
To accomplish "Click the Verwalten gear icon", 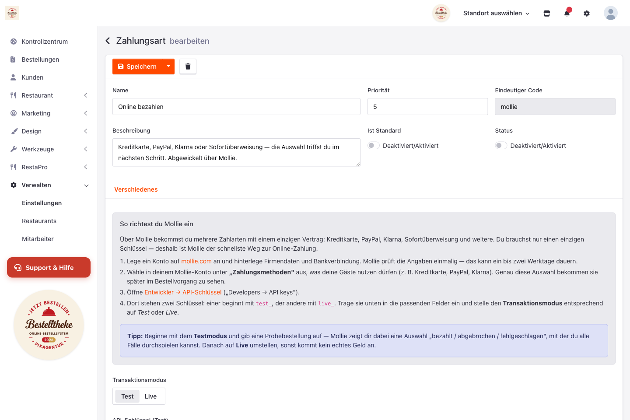I will pyautogui.click(x=14, y=185).
